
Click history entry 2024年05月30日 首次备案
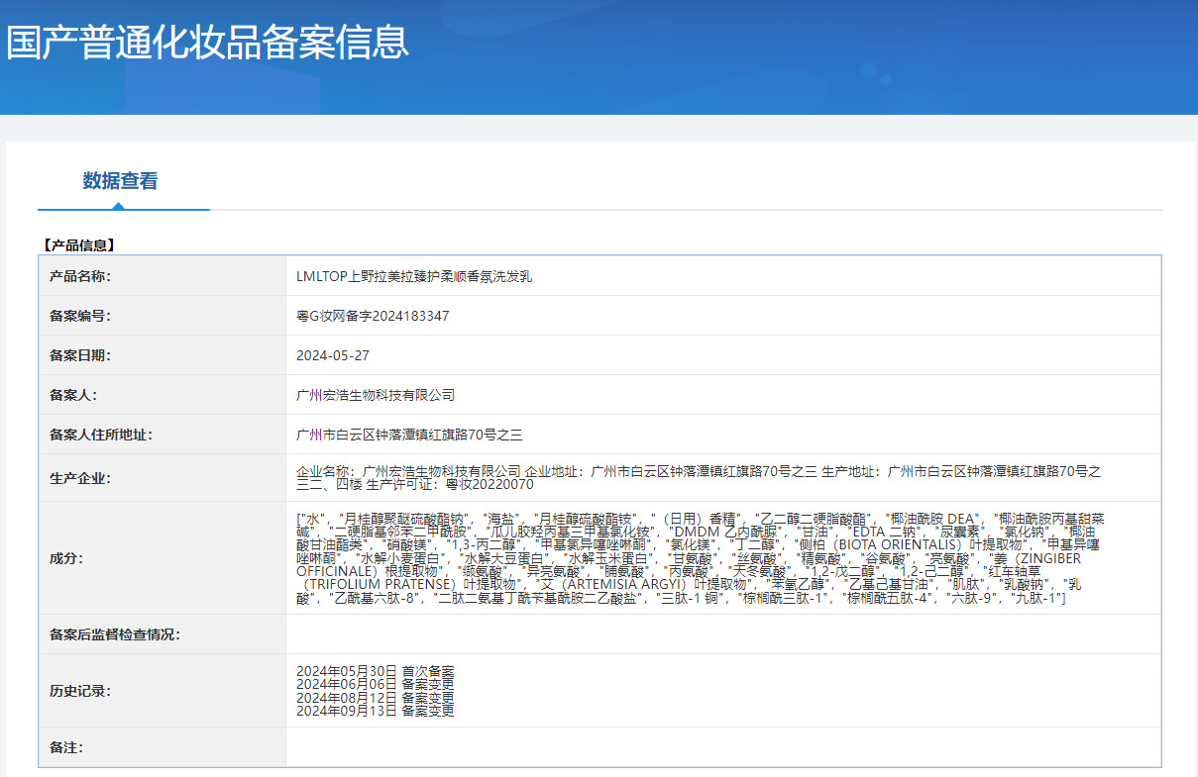[376, 671]
